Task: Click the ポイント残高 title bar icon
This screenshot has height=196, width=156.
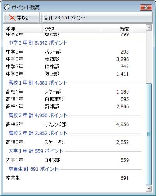Action: 7,7
